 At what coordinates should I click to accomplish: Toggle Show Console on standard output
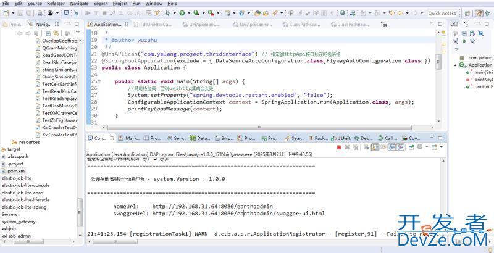point(391,147)
